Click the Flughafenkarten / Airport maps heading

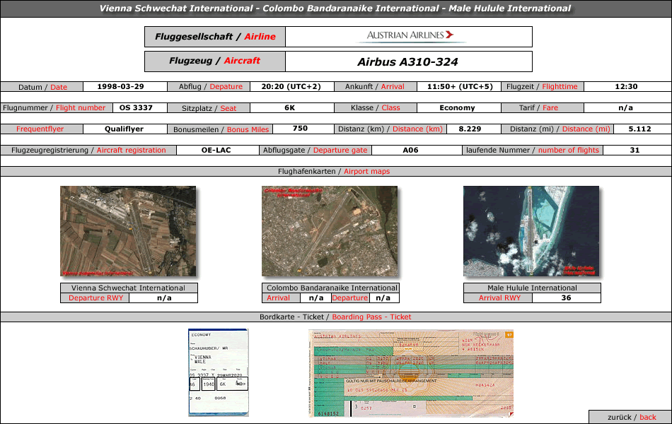coord(335,171)
